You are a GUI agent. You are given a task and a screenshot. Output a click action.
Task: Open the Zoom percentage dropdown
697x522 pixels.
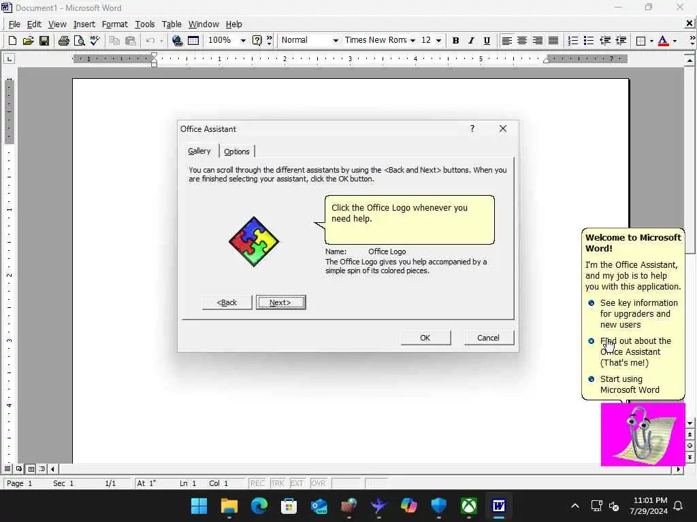point(243,40)
